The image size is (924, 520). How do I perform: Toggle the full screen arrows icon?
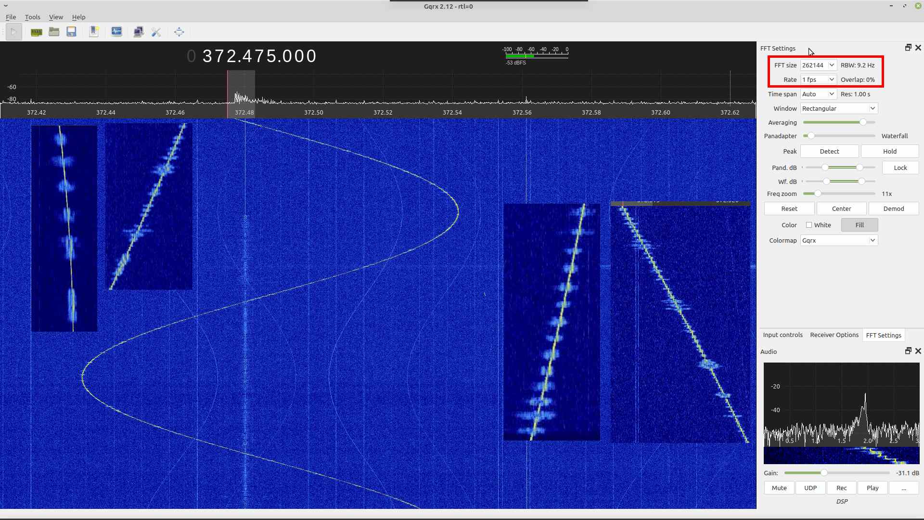(179, 32)
